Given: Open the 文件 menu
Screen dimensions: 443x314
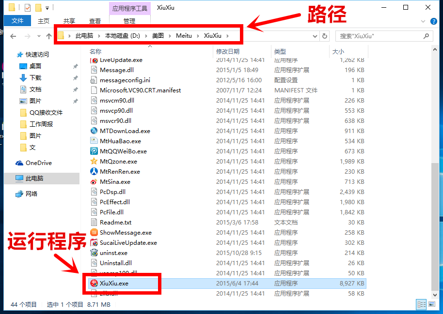Looking at the screenshot, I should click(x=17, y=21).
